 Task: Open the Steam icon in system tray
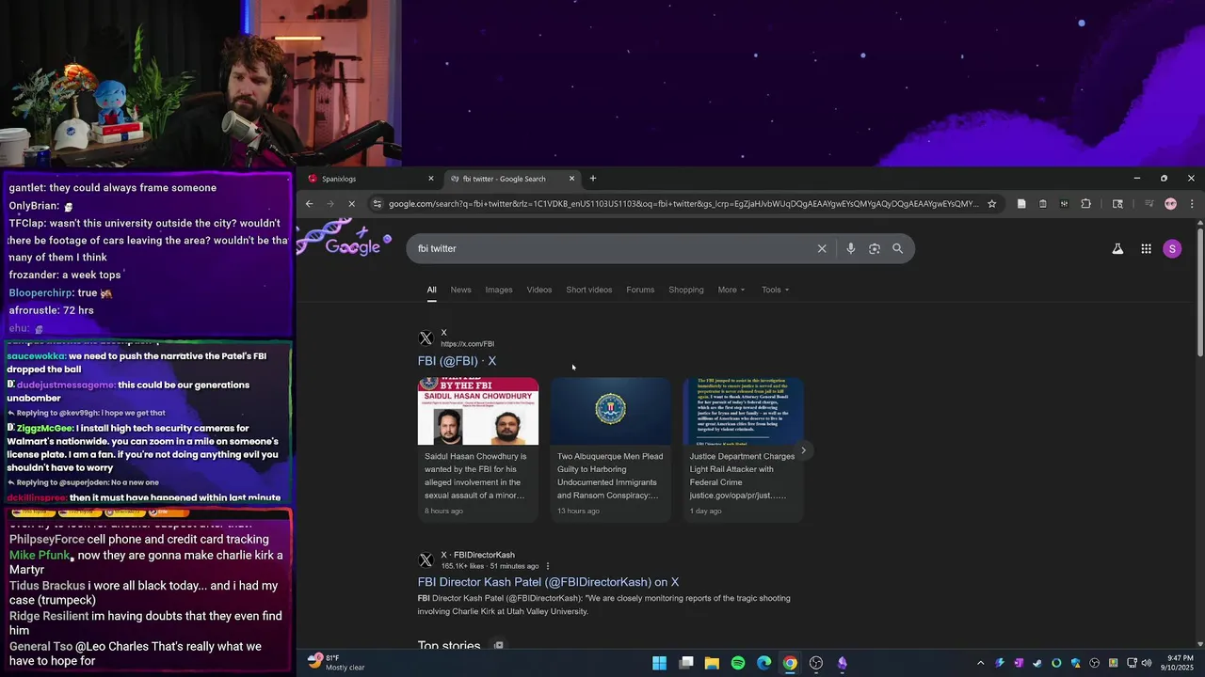(x=1036, y=663)
